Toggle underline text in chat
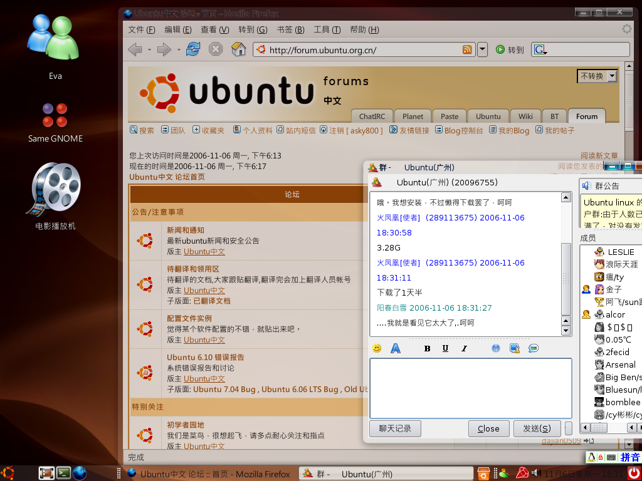Image resolution: width=642 pixels, height=481 pixels. 446,348
